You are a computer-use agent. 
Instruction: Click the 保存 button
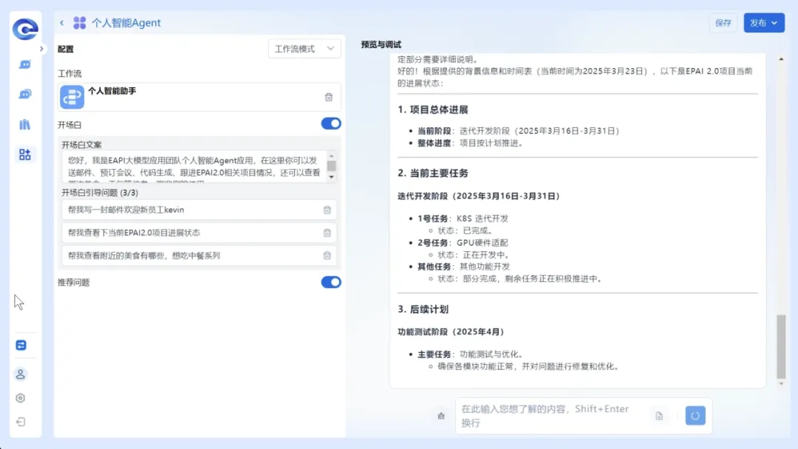[x=723, y=23]
